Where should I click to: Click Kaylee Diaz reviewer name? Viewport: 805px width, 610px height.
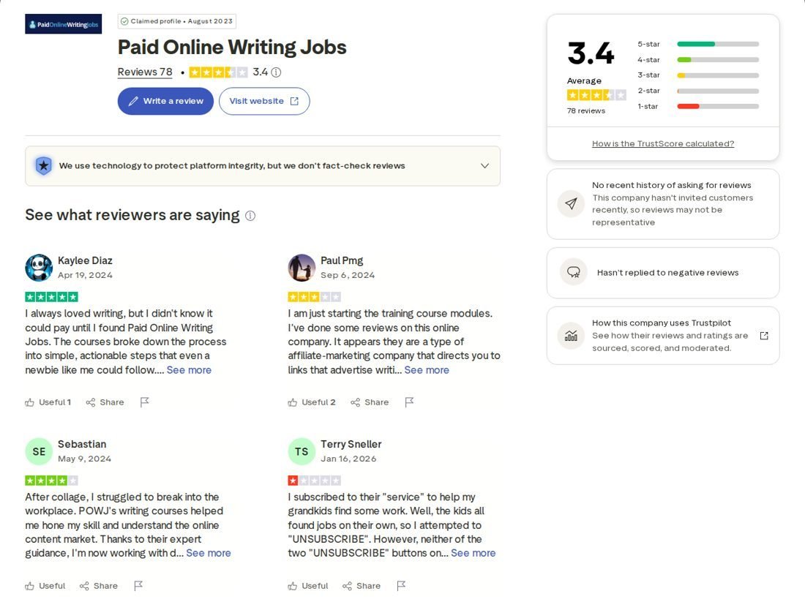85,260
